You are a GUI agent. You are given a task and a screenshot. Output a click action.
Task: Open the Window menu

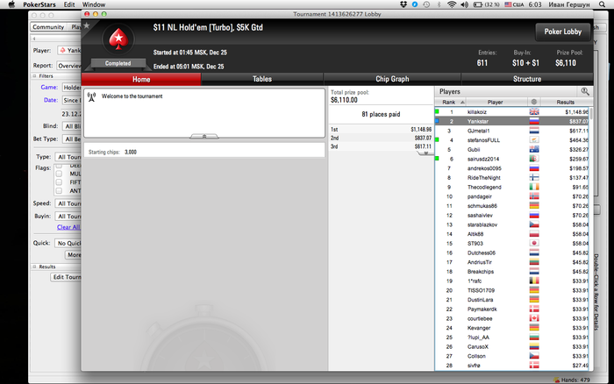[94, 4]
